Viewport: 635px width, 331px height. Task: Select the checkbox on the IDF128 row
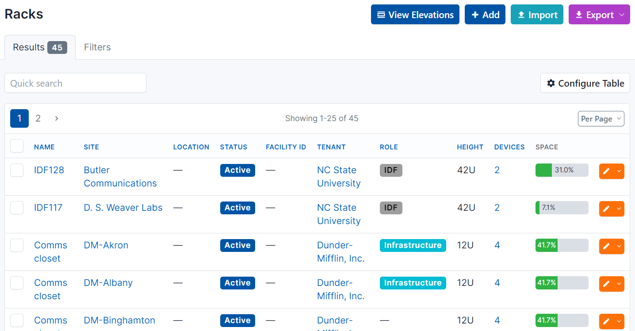[x=16, y=170]
